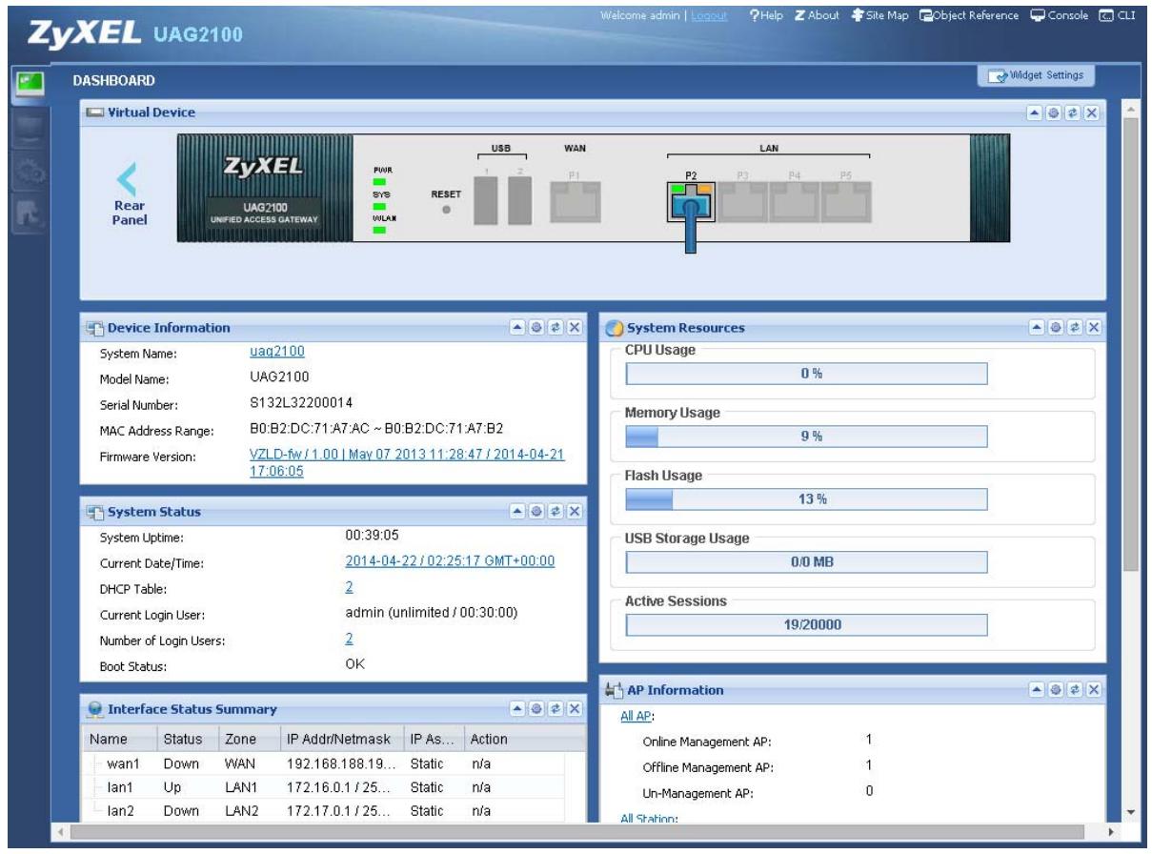Refresh the AP Information widget
Viewport: 1152px width, 854px height.
(x=1075, y=689)
